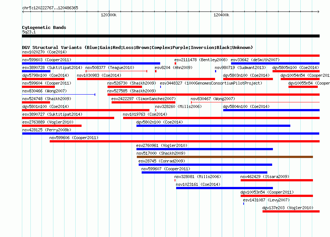Open nsv527585 (Shaikh2009) variant label
Image resolution: width=330 pixels, height=237 pixels.
pos(132,91)
